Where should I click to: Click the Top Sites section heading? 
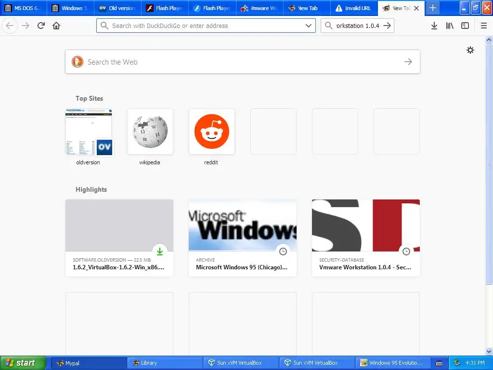click(x=89, y=98)
